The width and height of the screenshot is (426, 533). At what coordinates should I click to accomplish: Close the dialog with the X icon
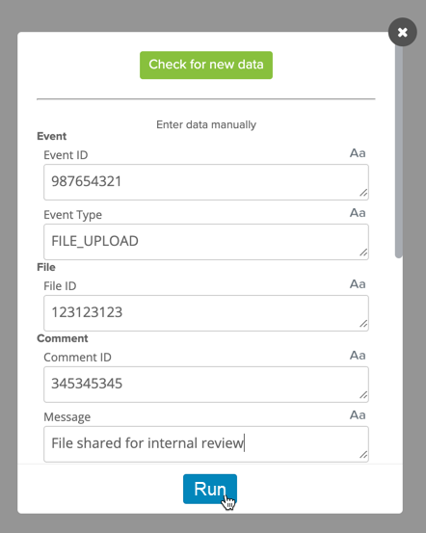click(x=403, y=33)
